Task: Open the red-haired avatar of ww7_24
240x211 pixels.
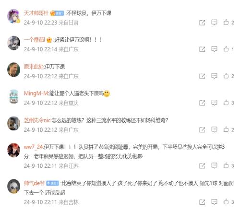Action: pos(14,150)
